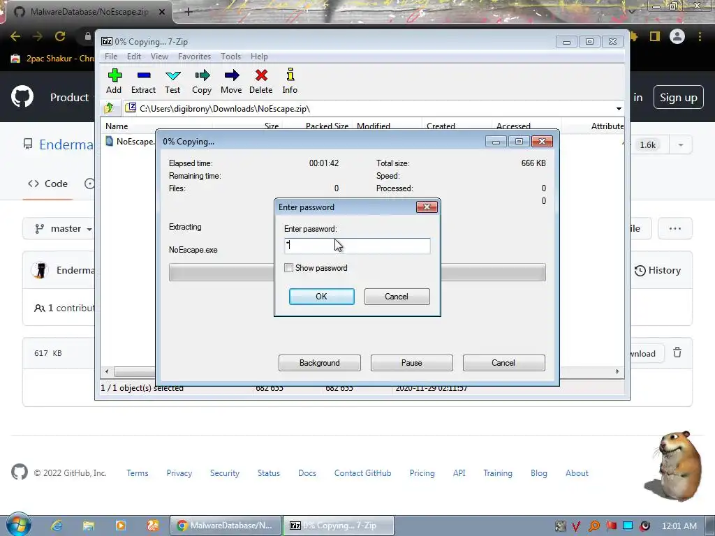Open the Contact GitHub footer link
This screenshot has width=715, height=536.
[362, 472]
